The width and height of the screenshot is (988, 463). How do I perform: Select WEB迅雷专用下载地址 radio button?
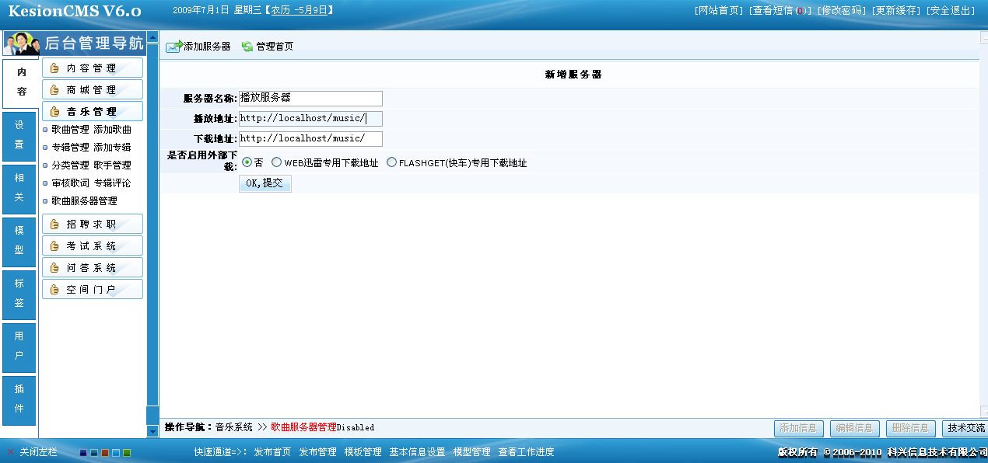coord(276,162)
